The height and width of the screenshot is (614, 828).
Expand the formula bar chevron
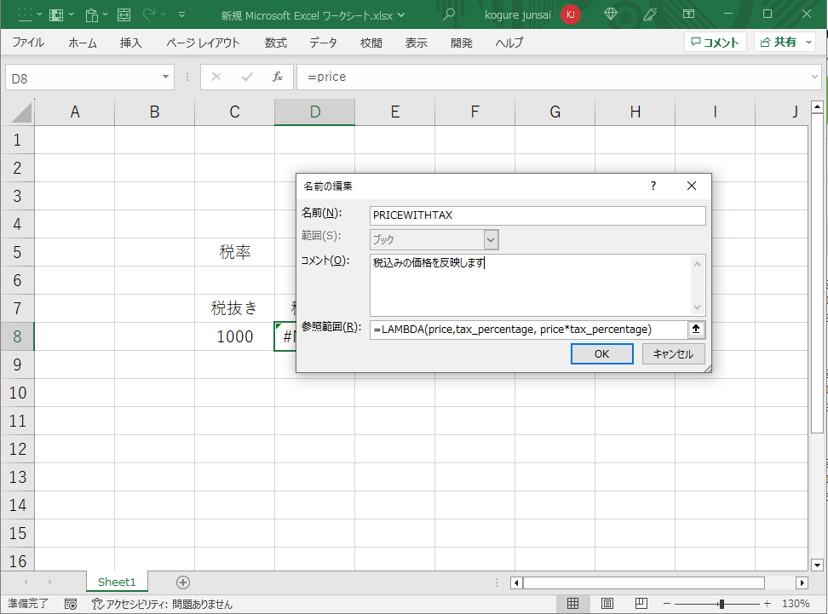tap(814, 77)
